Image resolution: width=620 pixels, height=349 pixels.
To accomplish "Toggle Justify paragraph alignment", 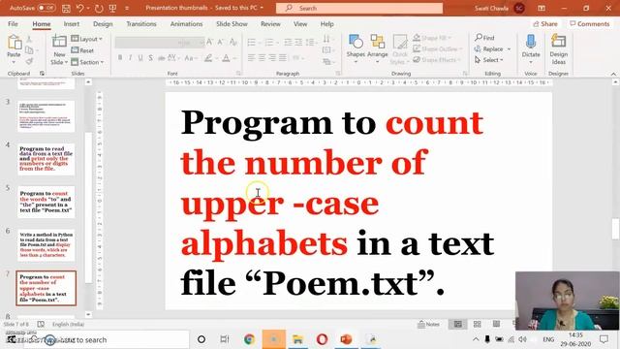I will (x=283, y=58).
